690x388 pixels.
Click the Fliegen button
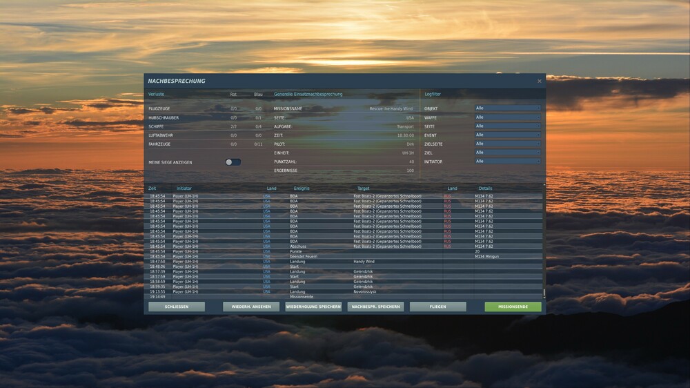(438, 307)
